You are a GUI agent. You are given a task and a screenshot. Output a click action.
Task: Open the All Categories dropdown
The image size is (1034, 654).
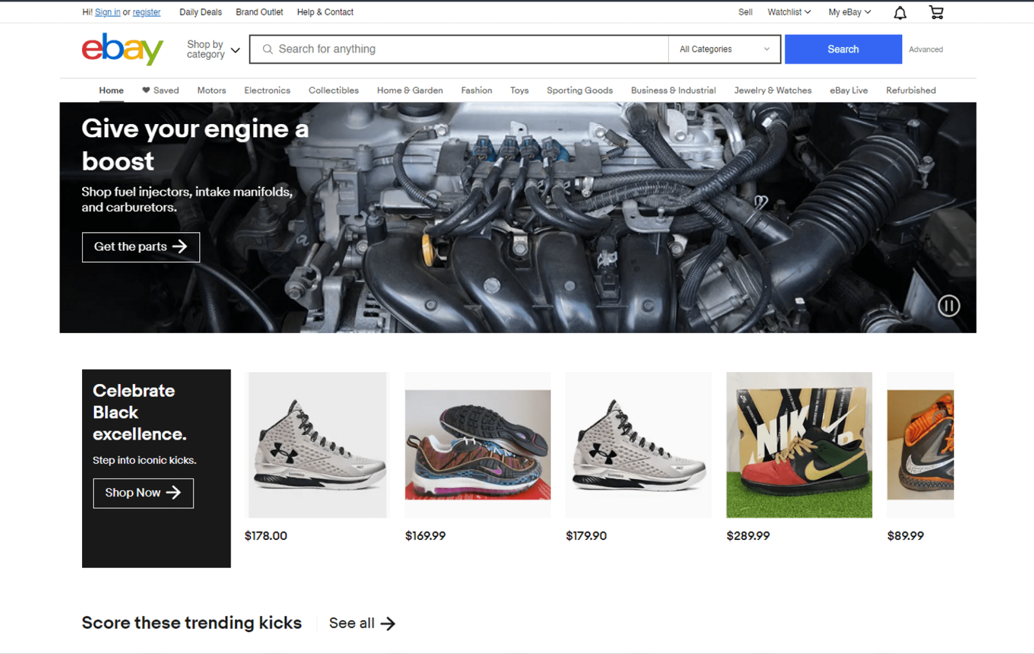(724, 49)
